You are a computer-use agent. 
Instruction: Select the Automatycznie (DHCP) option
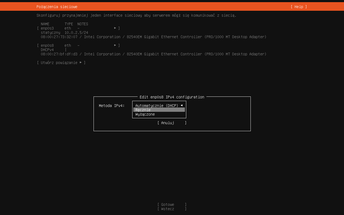click(x=159, y=106)
